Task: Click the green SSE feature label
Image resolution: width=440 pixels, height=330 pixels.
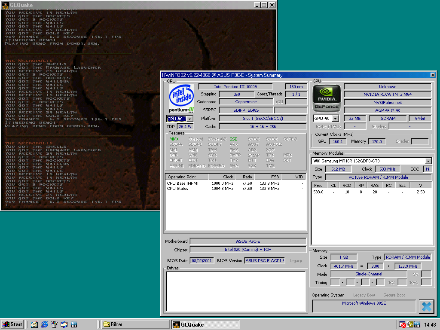Action: 233,139
